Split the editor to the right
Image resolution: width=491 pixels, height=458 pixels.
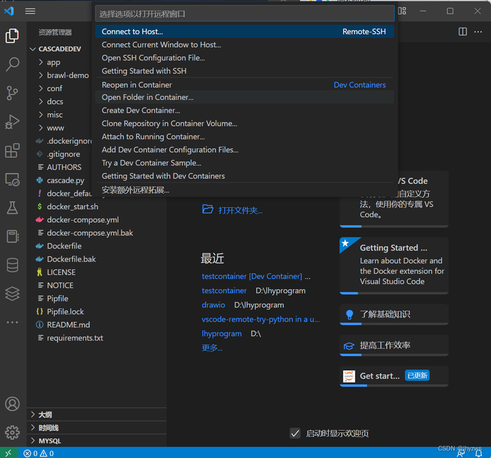(463, 32)
